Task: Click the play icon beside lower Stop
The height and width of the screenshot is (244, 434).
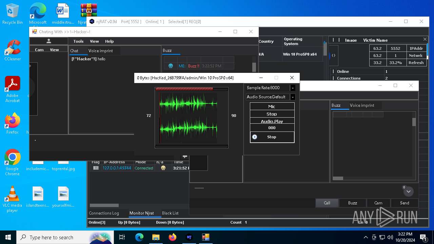Action: [x=255, y=137]
